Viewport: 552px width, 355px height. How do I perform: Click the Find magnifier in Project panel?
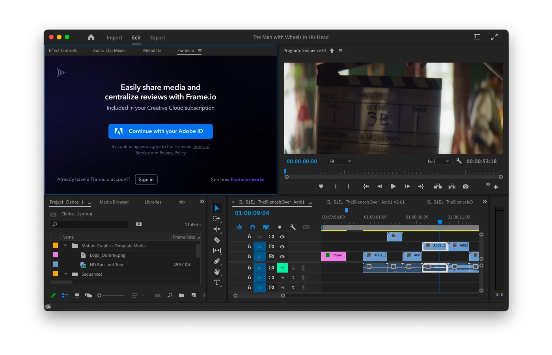(170, 295)
